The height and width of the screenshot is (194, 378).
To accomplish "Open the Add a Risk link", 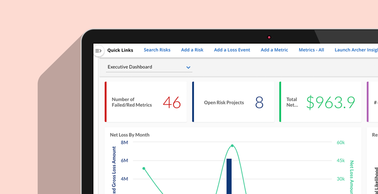I will [192, 50].
